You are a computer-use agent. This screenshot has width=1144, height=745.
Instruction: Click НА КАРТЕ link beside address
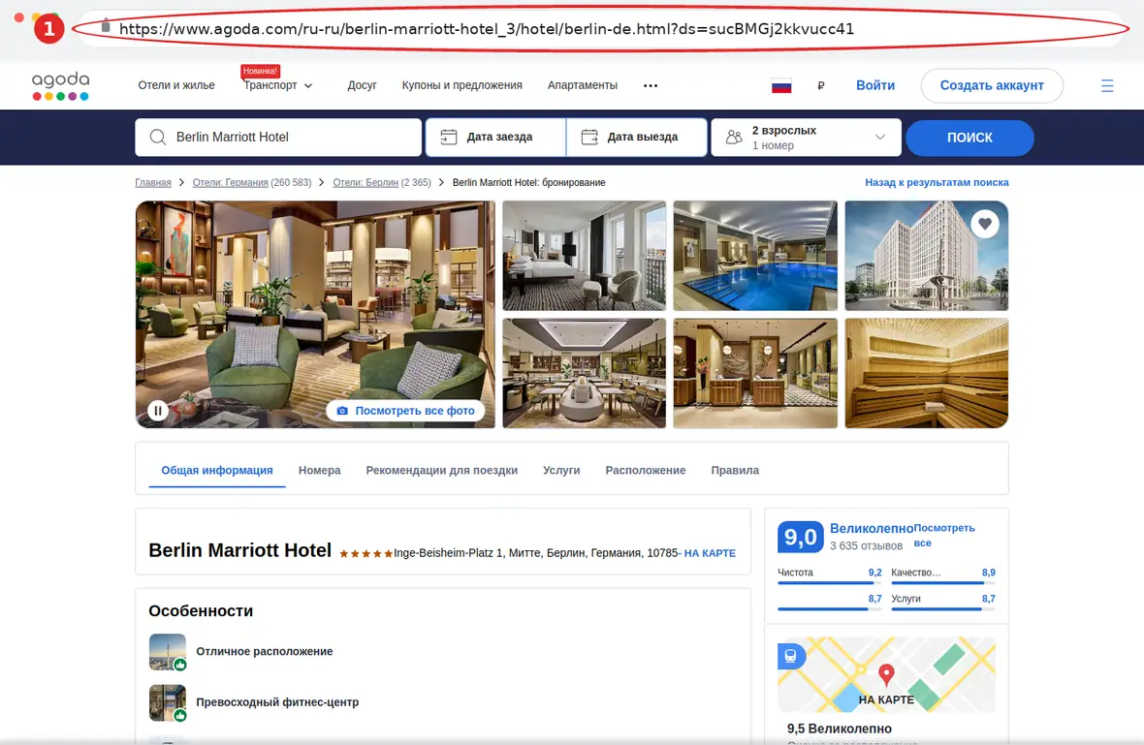pyautogui.click(x=709, y=553)
